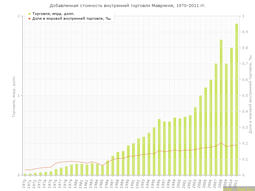The width and height of the screenshot is (255, 191).
Task: Open the be5.biz link in the corner
Action: click(238, 189)
